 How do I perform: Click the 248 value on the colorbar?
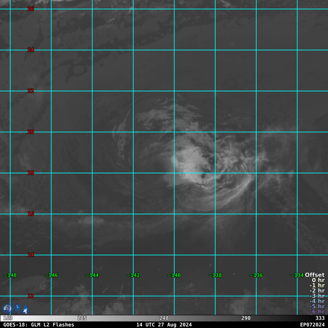point(164,318)
